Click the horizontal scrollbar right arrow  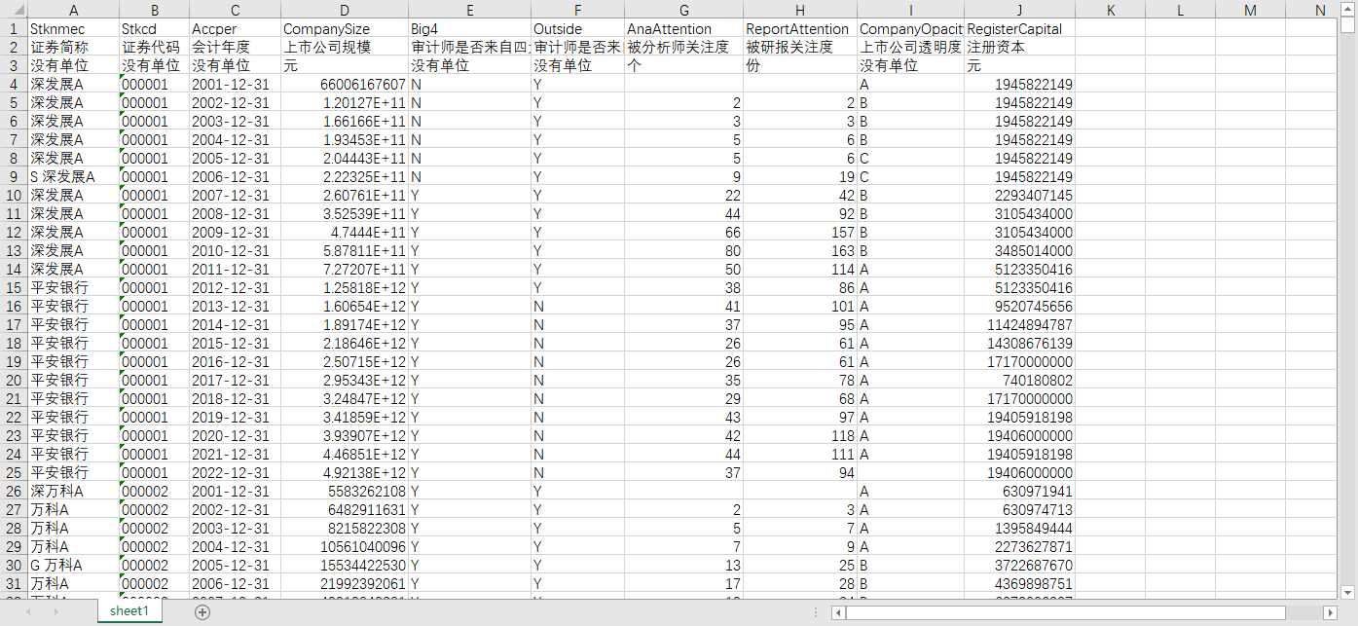coord(1331,612)
